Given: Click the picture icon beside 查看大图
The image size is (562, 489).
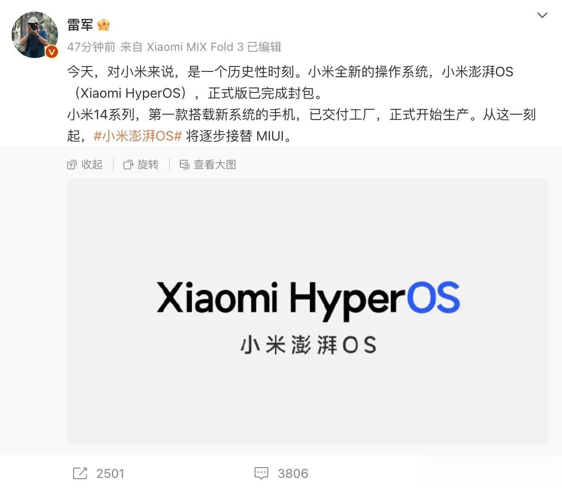Looking at the screenshot, I should click(184, 165).
